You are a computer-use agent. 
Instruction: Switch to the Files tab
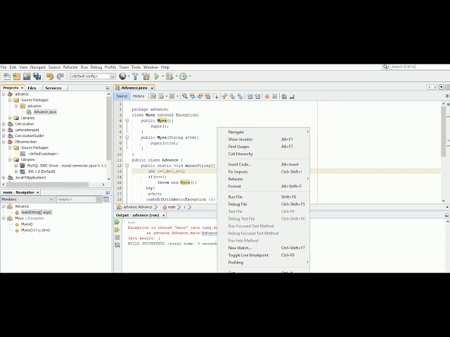pyautogui.click(x=32, y=88)
